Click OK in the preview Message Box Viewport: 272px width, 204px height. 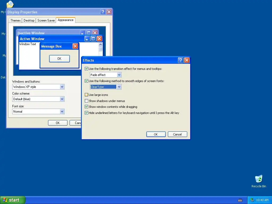[59, 59]
